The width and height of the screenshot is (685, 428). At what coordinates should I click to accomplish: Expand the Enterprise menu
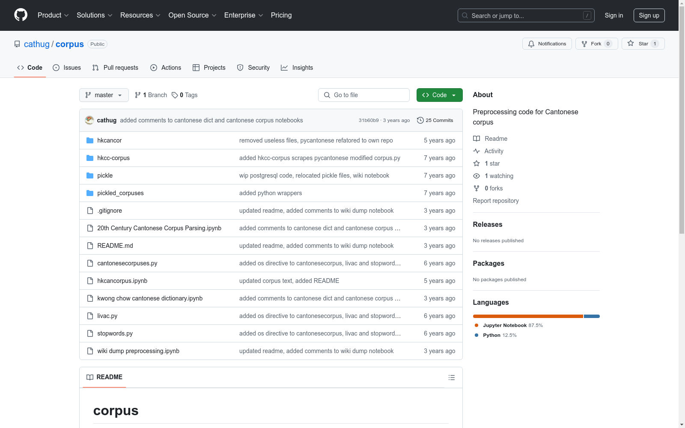coord(244,15)
